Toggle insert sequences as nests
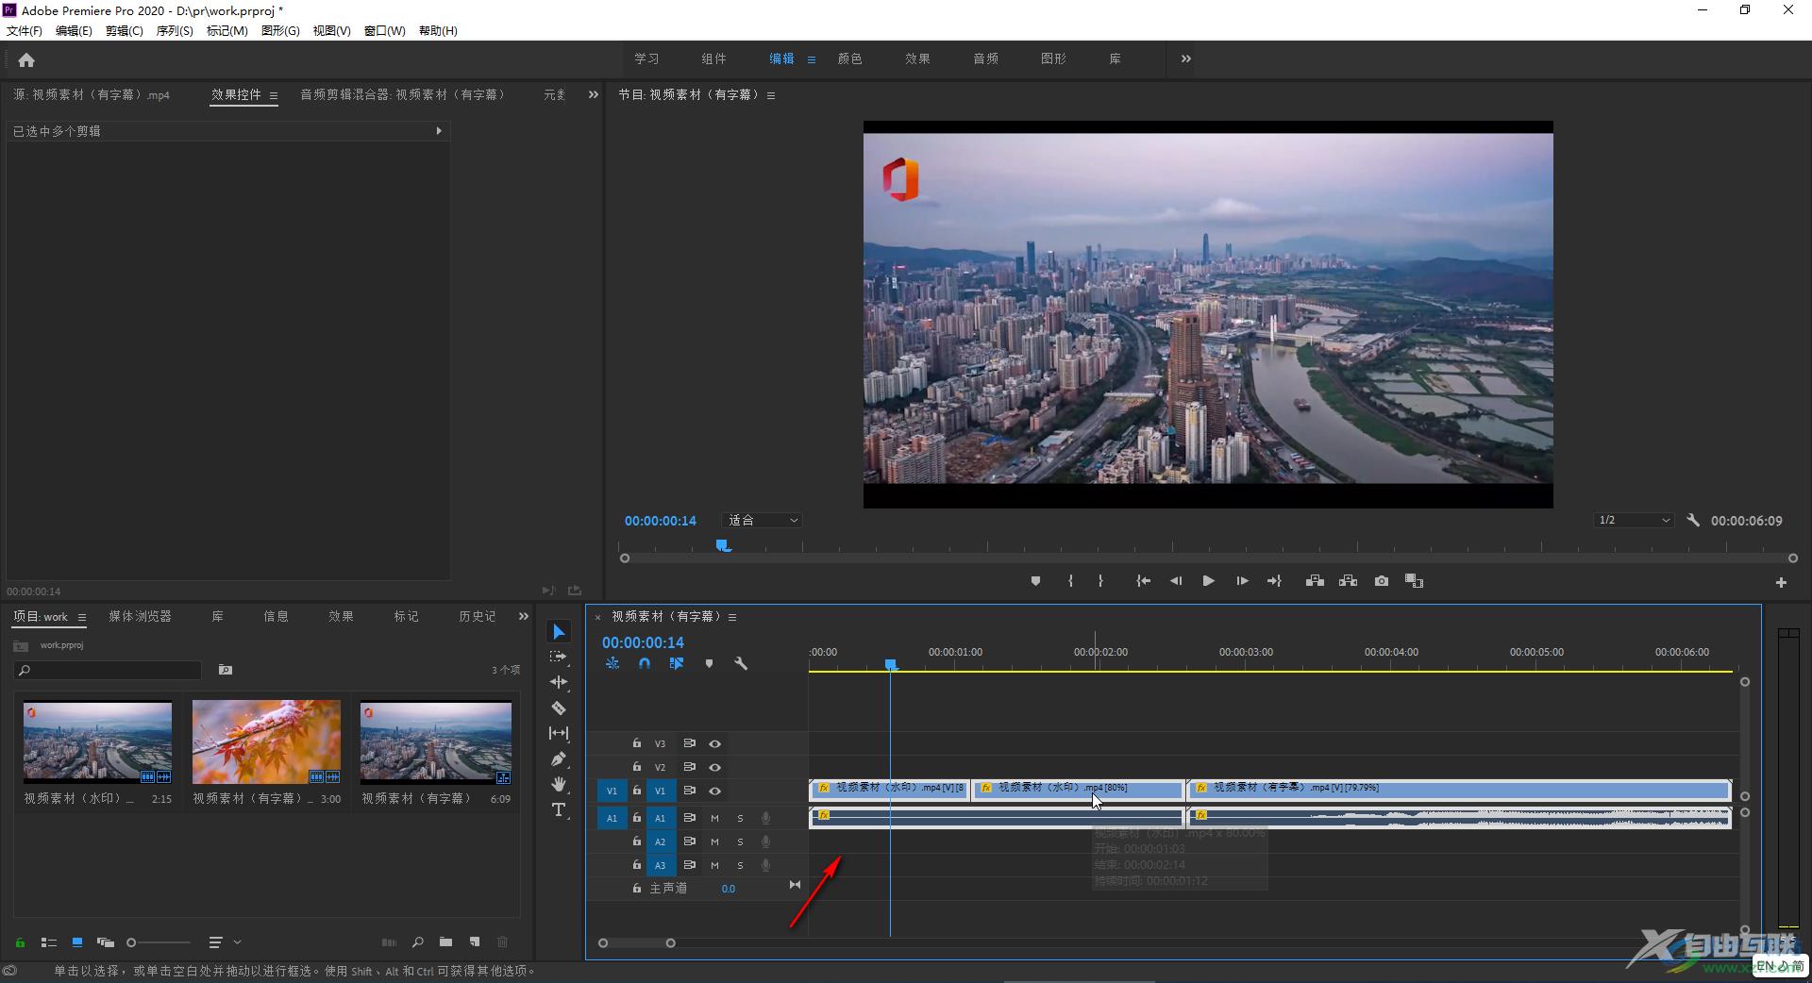This screenshot has height=983, width=1812. pos(612,663)
